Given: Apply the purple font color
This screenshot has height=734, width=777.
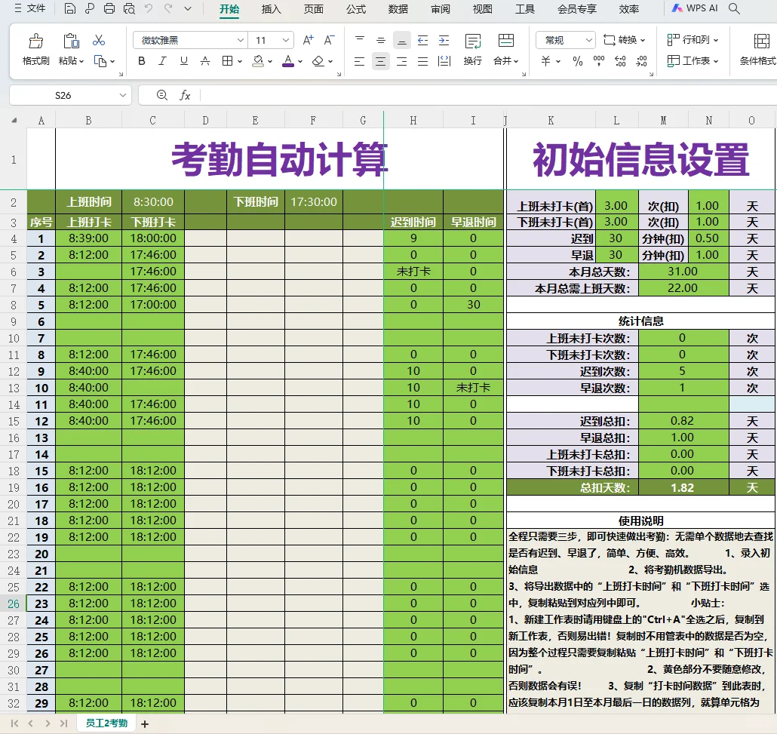Looking at the screenshot, I should click(288, 61).
